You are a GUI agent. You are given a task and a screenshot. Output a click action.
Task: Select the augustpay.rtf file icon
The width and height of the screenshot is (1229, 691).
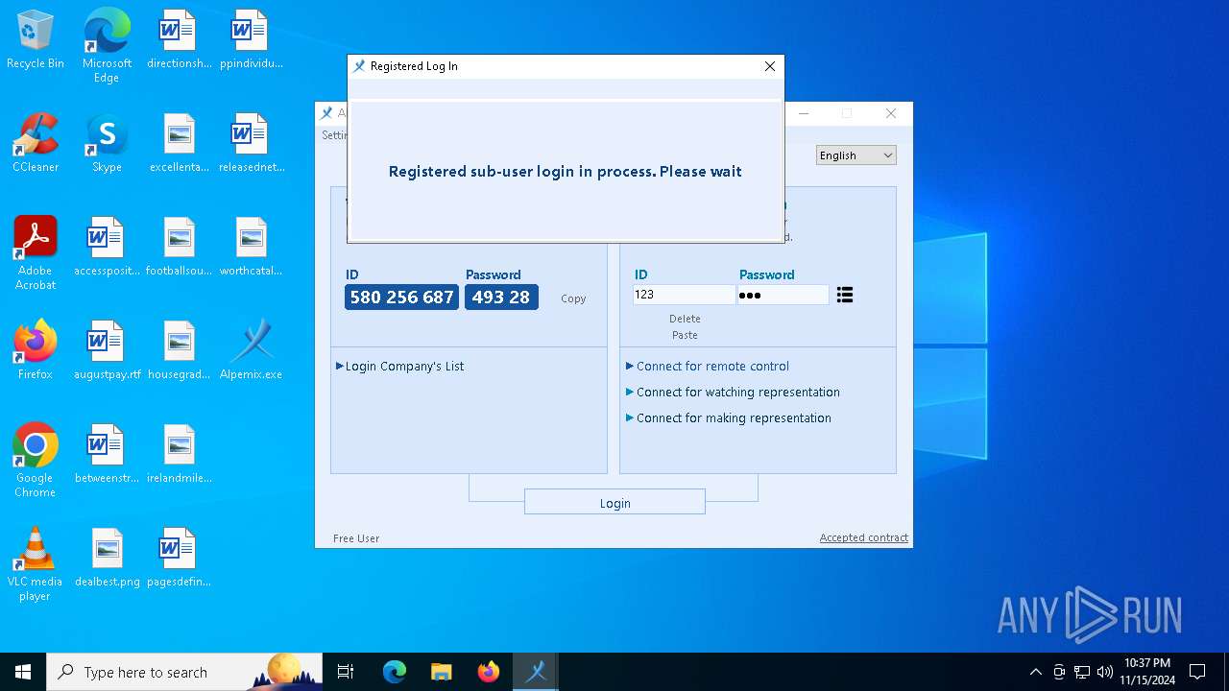point(107,350)
